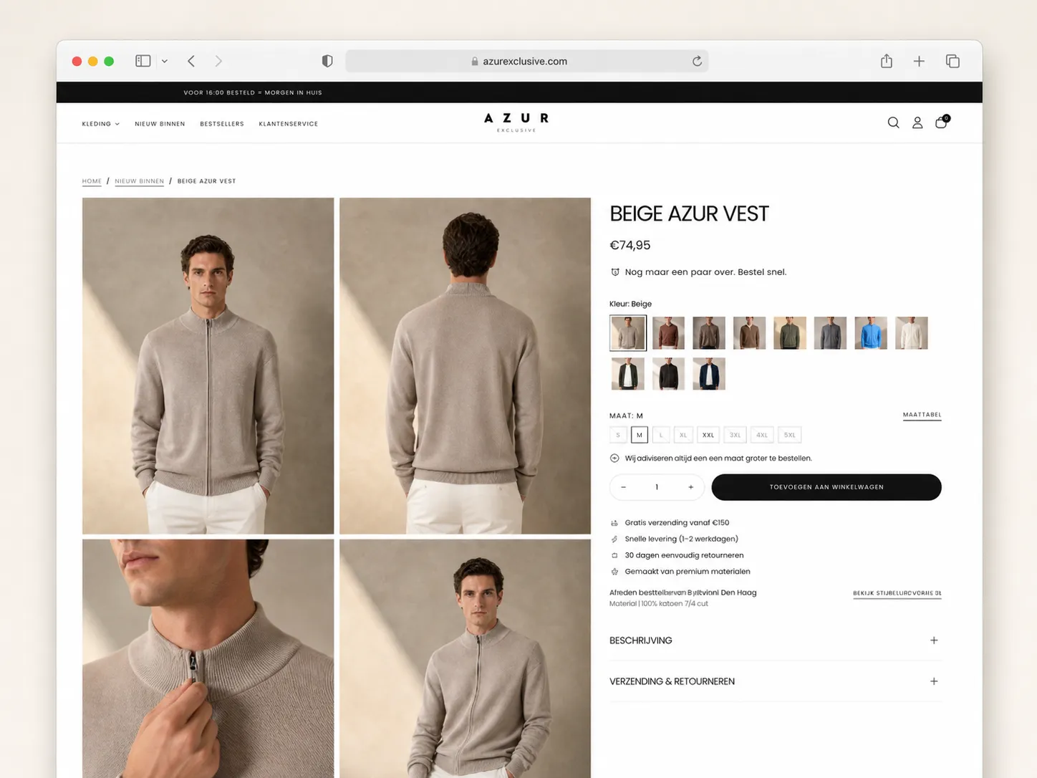Choose the green vest color swatch
Image resolution: width=1037 pixels, height=778 pixels.
coord(790,333)
